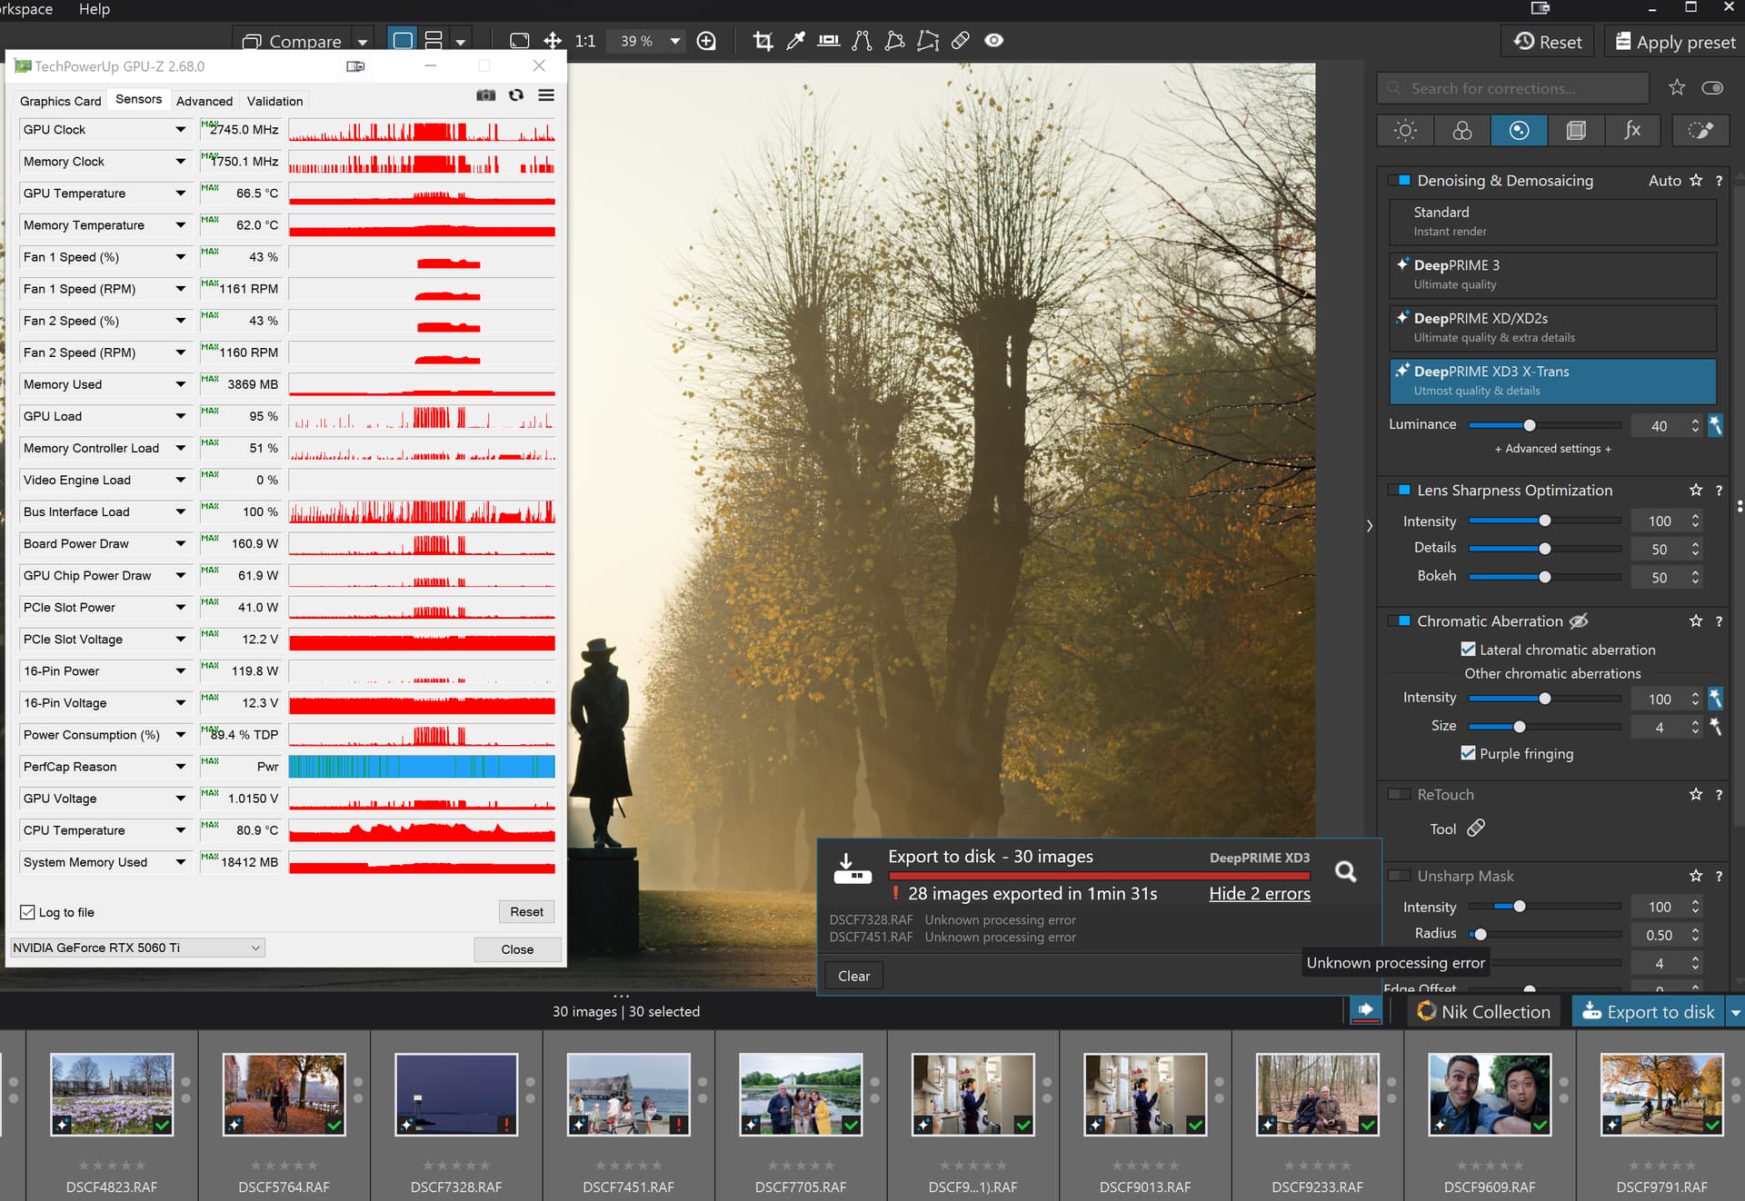The height and width of the screenshot is (1201, 1745).
Task: Uncheck Purple fringing option
Action: point(1468,753)
